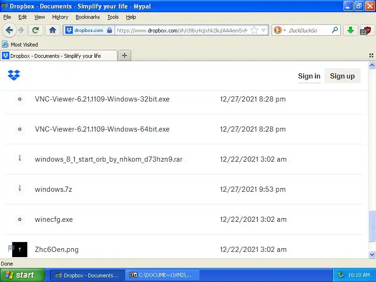Open the View menu

pyautogui.click(x=39, y=17)
